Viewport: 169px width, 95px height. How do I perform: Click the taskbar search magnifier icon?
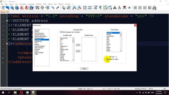click(x=9, y=93)
